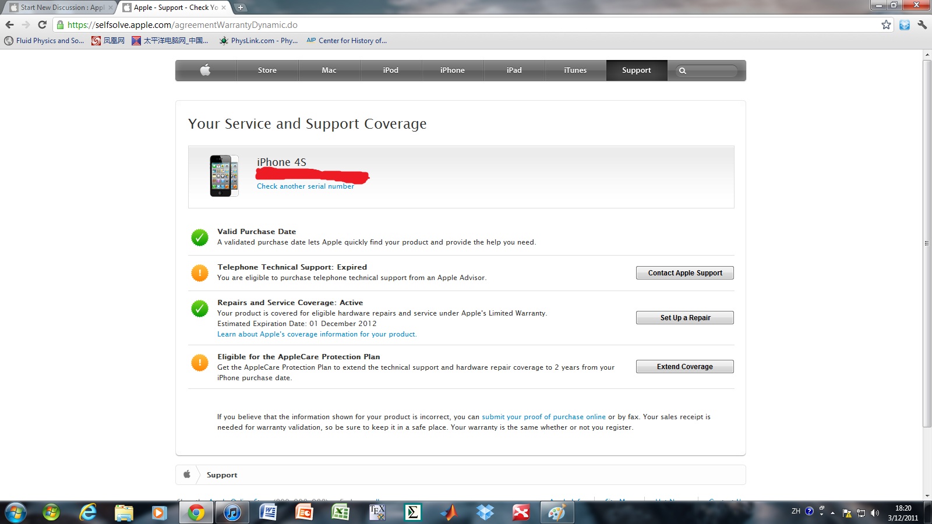The image size is (932, 524).
Task: Show hidden system tray icons
Action: point(833,513)
